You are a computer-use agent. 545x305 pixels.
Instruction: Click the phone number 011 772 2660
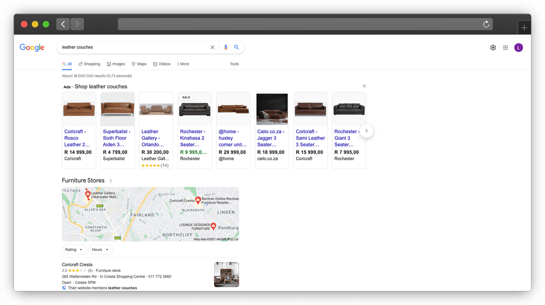[x=159, y=277]
